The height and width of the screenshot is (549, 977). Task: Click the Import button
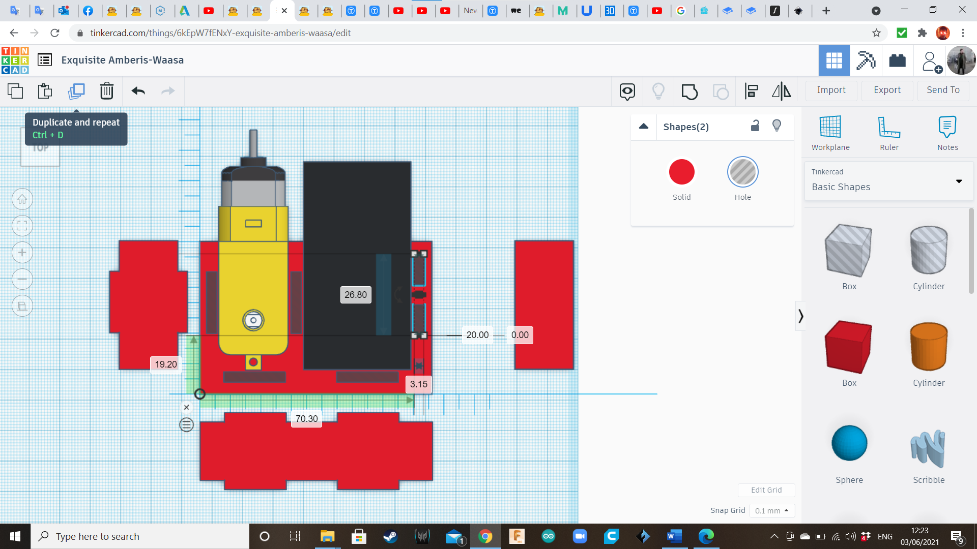pyautogui.click(x=831, y=90)
